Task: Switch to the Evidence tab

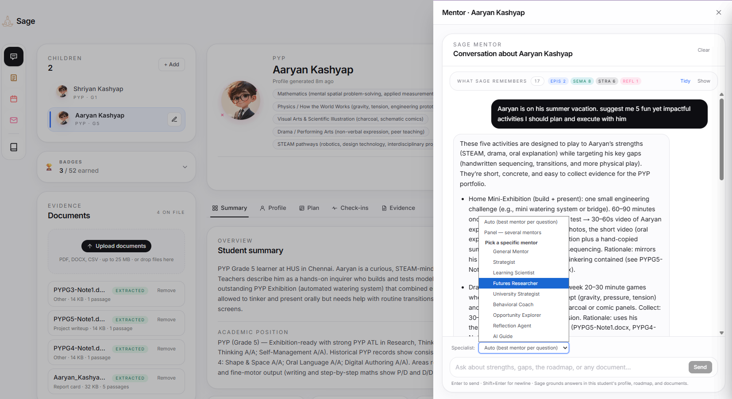Action: (398, 208)
